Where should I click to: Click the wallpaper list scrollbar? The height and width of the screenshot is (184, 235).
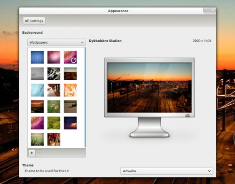coord(85,97)
